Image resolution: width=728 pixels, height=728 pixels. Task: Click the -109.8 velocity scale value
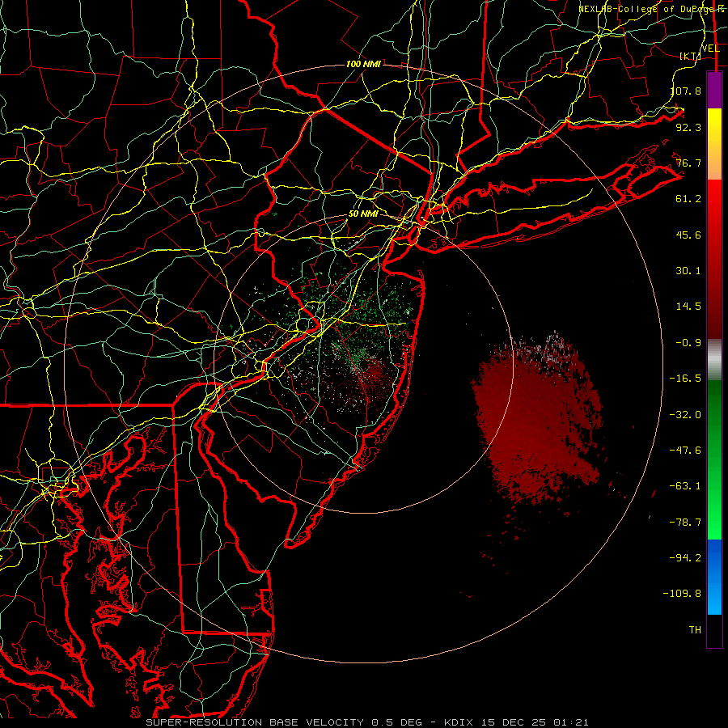tap(682, 594)
